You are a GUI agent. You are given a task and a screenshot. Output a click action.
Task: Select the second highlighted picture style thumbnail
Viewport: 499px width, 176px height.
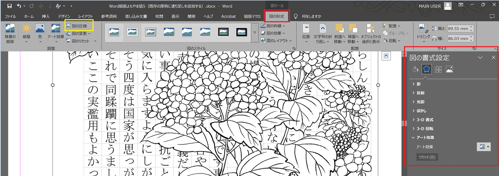click(132, 32)
